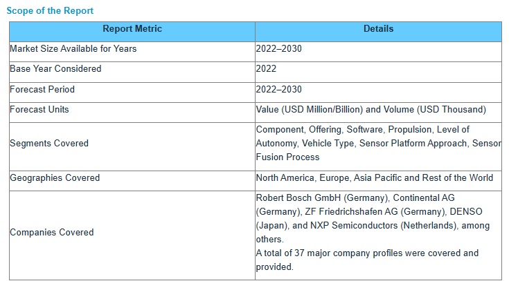Click the "Details" column header

[x=378, y=29]
